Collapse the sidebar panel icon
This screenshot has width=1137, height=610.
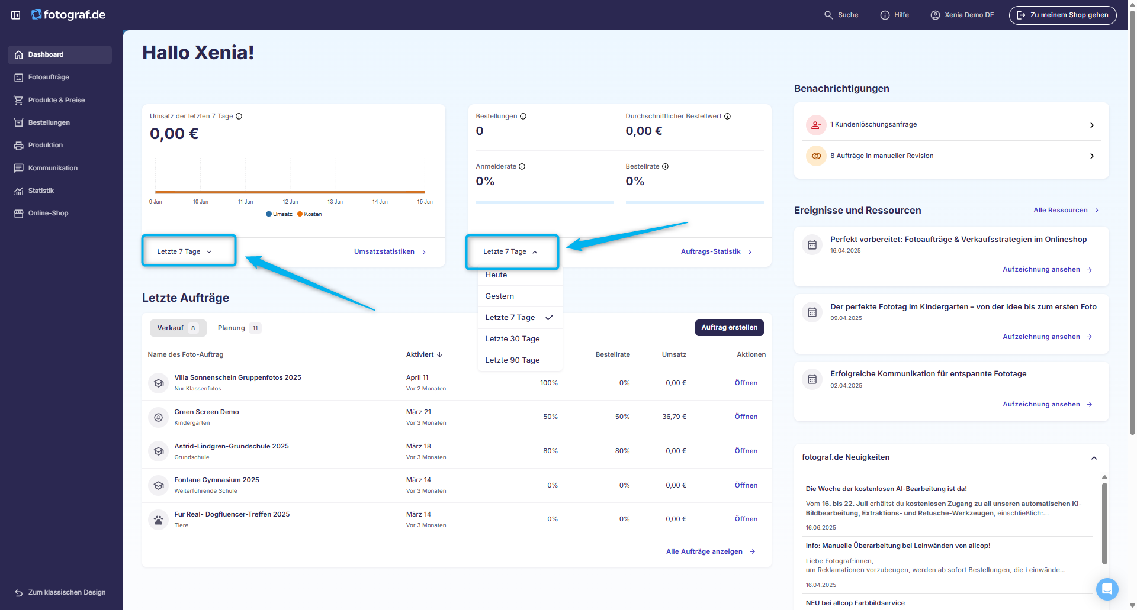click(16, 15)
